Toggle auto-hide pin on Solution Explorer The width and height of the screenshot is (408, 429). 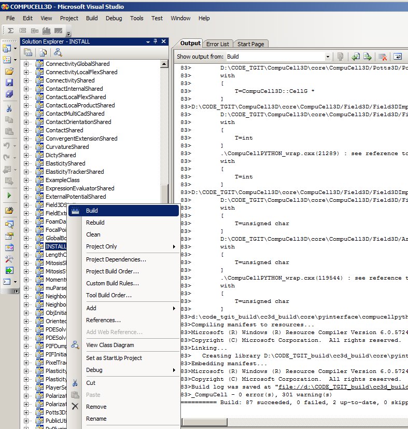click(x=155, y=41)
